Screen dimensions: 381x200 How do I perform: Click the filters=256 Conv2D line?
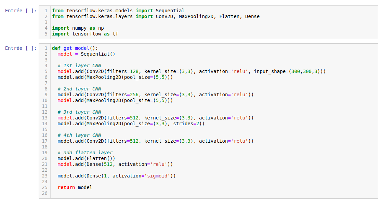pyautogui.click(x=156, y=95)
